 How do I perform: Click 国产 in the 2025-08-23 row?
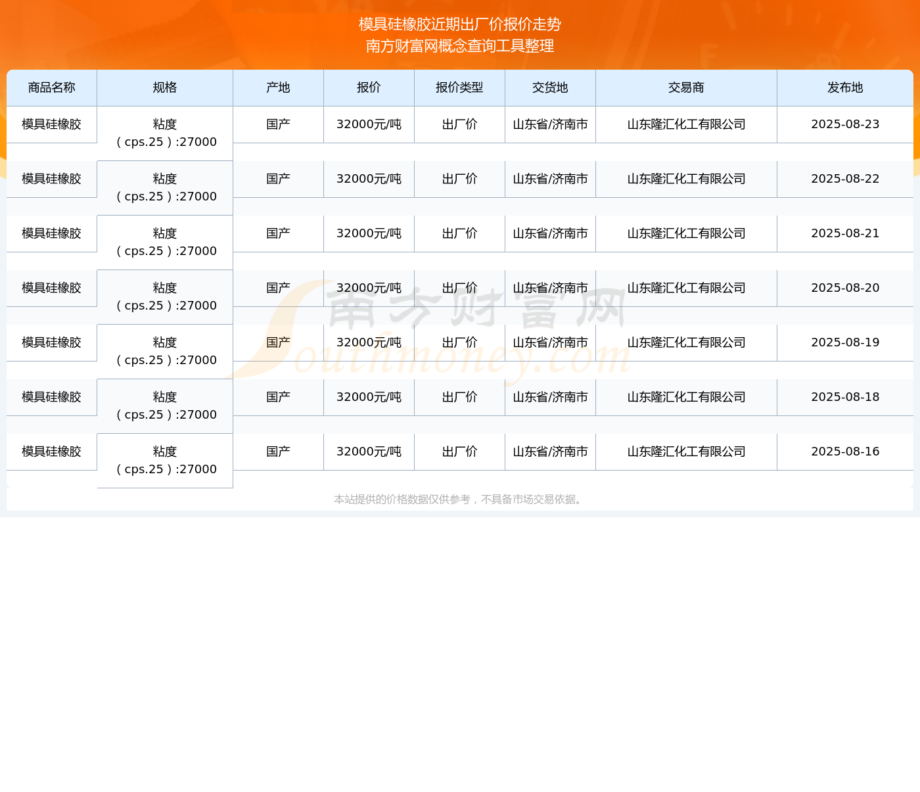279,124
